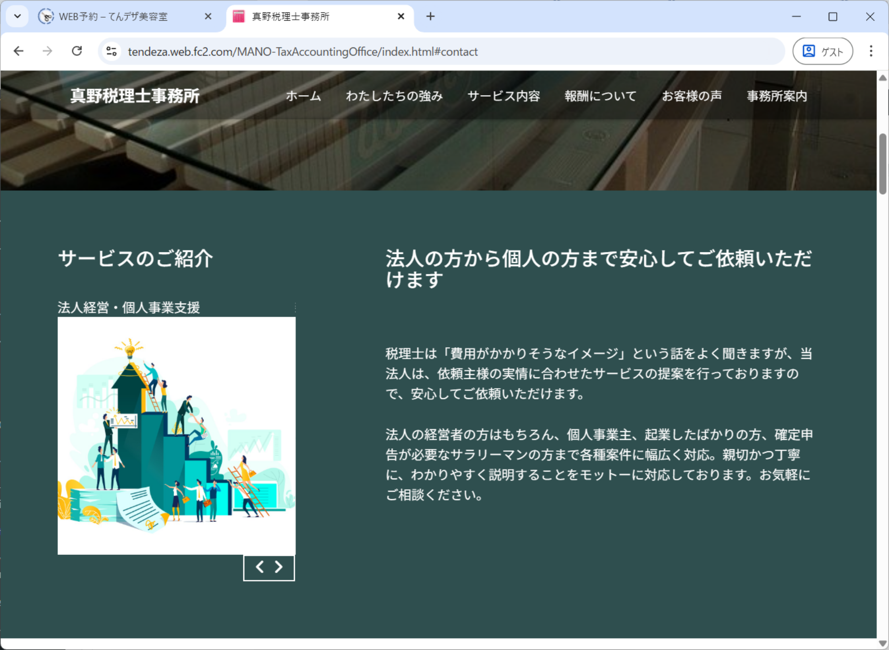Go to ホーム in site navigation
889x650 pixels.
[x=303, y=96]
